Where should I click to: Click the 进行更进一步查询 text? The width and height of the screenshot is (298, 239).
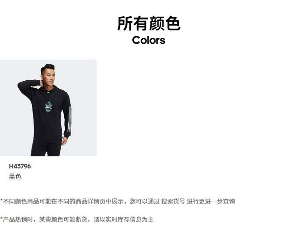coord(211,201)
